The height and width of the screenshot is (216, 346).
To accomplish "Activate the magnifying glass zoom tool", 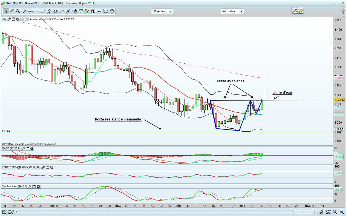I will point(18,11).
